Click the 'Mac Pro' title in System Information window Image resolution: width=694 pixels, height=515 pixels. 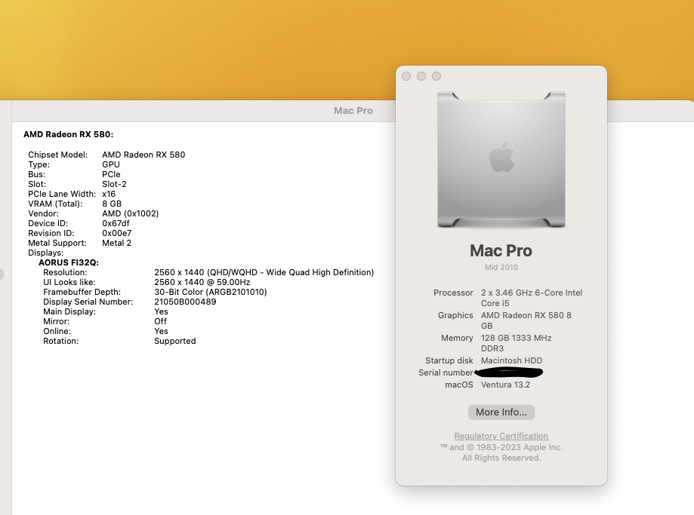point(353,111)
